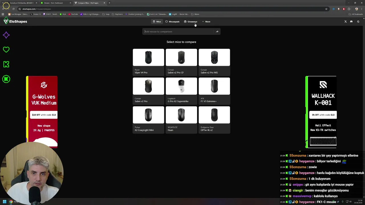
Task: Click the EloShapes logo
Action: pos(16,21)
